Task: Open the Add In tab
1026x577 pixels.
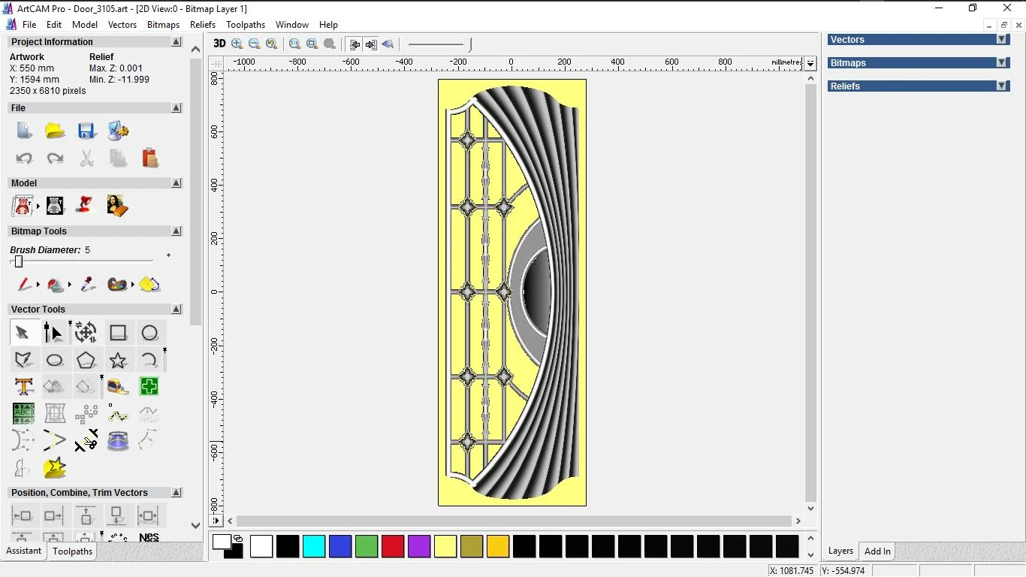Action: [x=877, y=551]
